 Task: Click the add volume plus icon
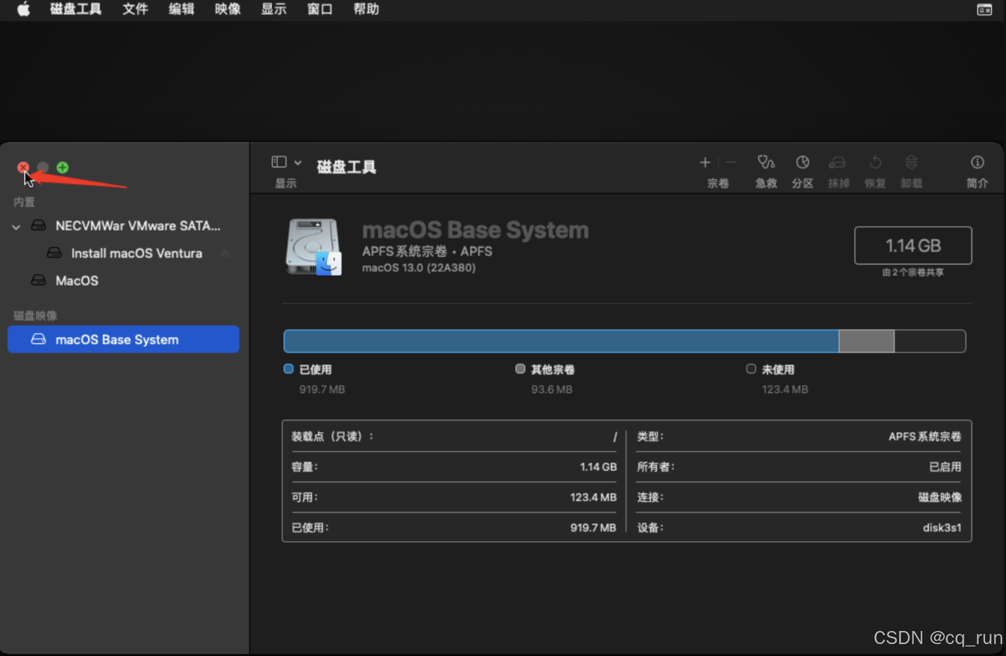[x=705, y=162]
